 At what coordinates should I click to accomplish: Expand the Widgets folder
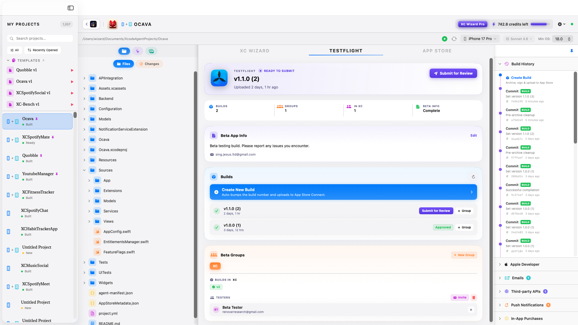click(x=84, y=283)
